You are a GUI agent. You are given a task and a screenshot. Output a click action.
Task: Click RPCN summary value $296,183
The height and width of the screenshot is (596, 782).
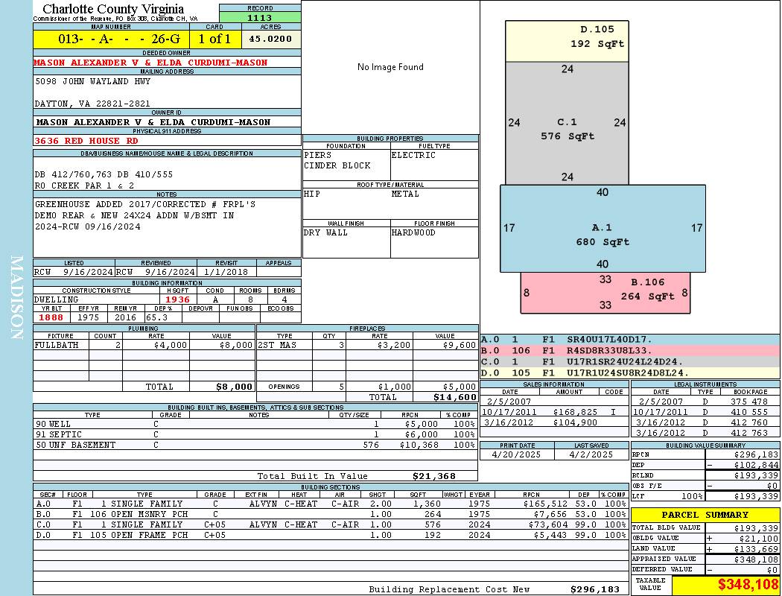click(756, 455)
